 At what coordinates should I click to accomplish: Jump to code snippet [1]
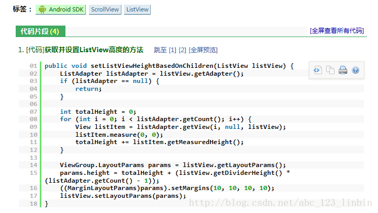click(x=172, y=50)
